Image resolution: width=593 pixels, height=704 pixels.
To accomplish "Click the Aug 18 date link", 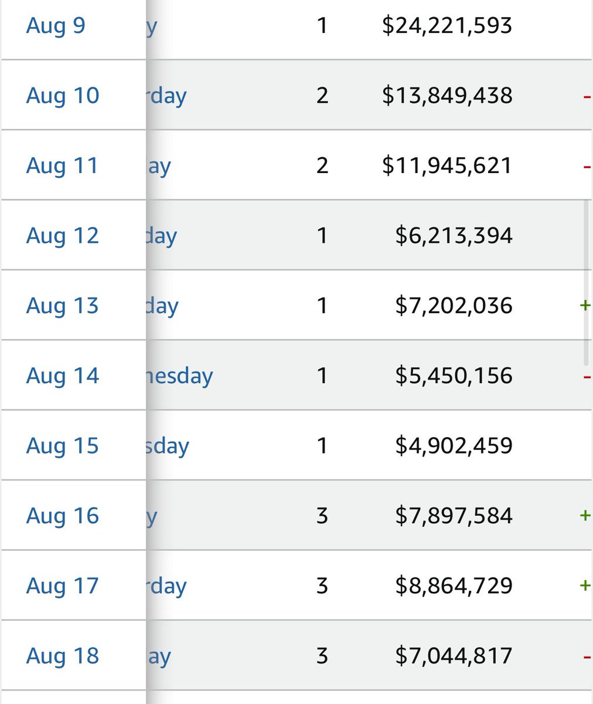I will 63,656.
